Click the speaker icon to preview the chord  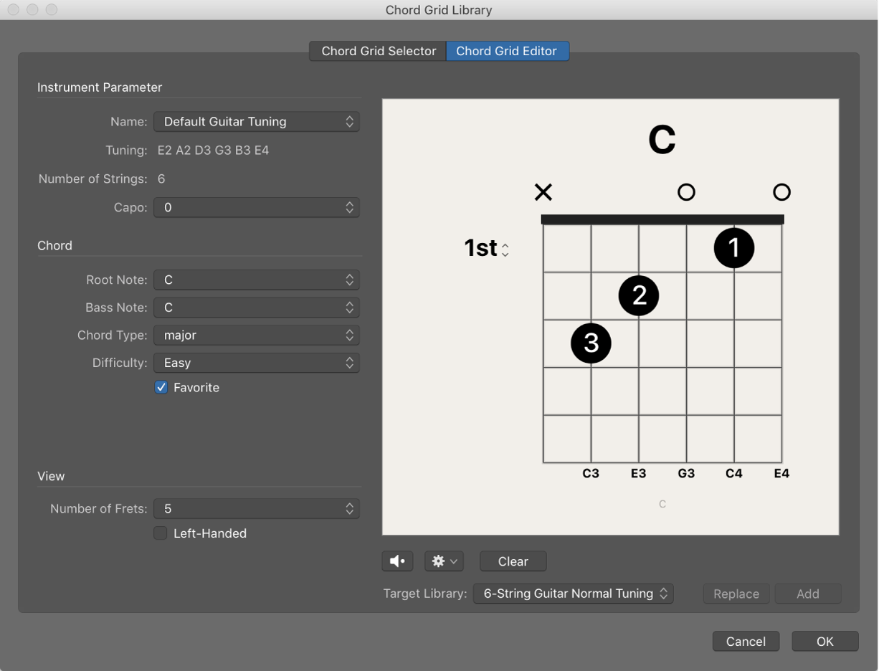pos(397,561)
